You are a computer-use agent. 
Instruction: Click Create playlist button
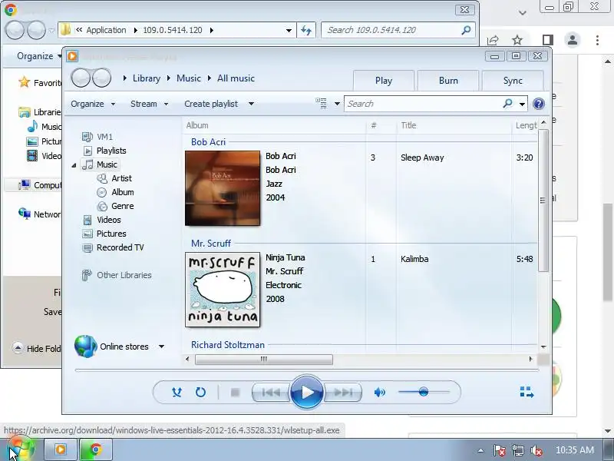211,104
